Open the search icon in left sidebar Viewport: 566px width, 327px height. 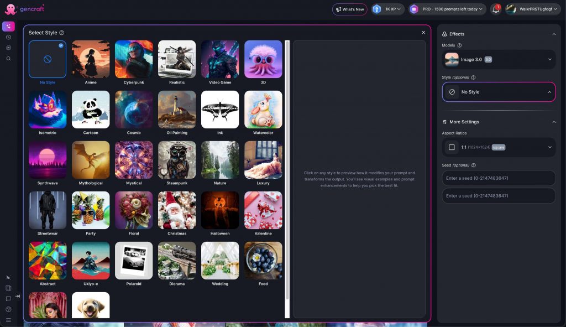pos(8,58)
